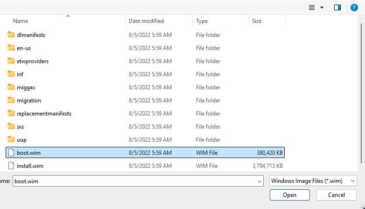The image size is (365, 209).
Task: Select the sxs folder icon
Action: point(12,127)
